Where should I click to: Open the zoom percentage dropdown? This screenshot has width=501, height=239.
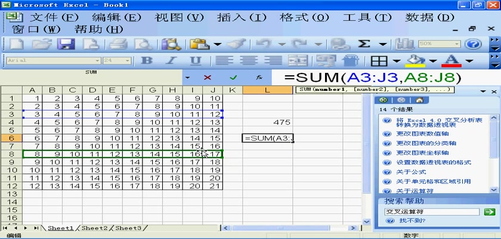click(456, 44)
